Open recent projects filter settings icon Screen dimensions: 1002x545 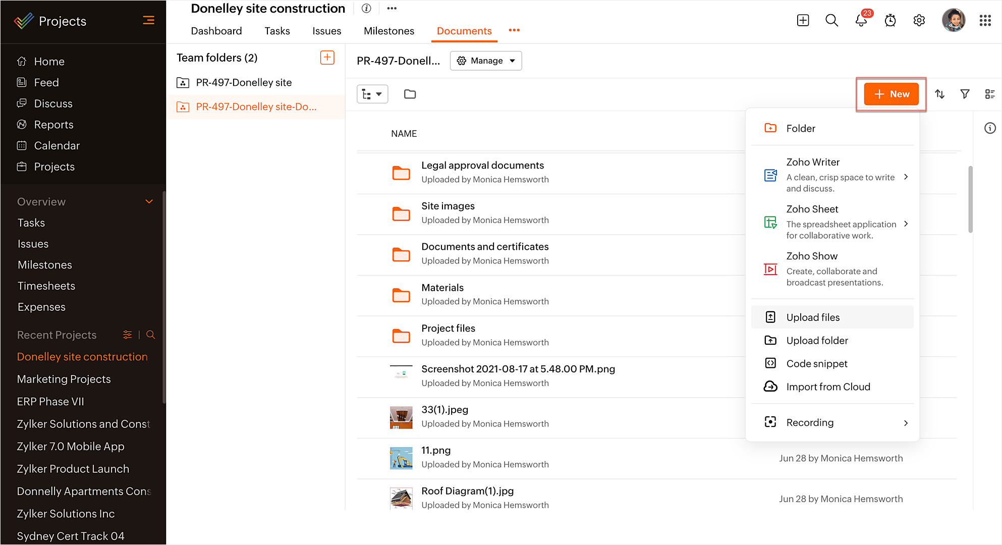click(x=127, y=335)
